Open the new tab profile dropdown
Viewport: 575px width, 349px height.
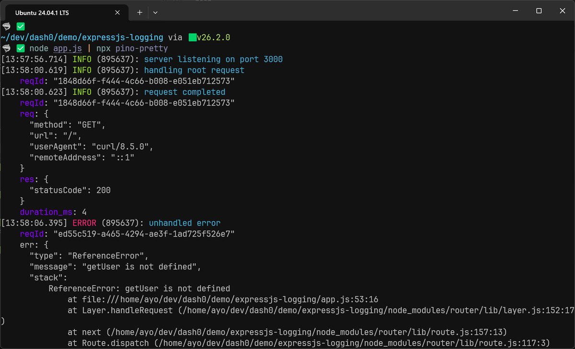pyautogui.click(x=155, y=12)
